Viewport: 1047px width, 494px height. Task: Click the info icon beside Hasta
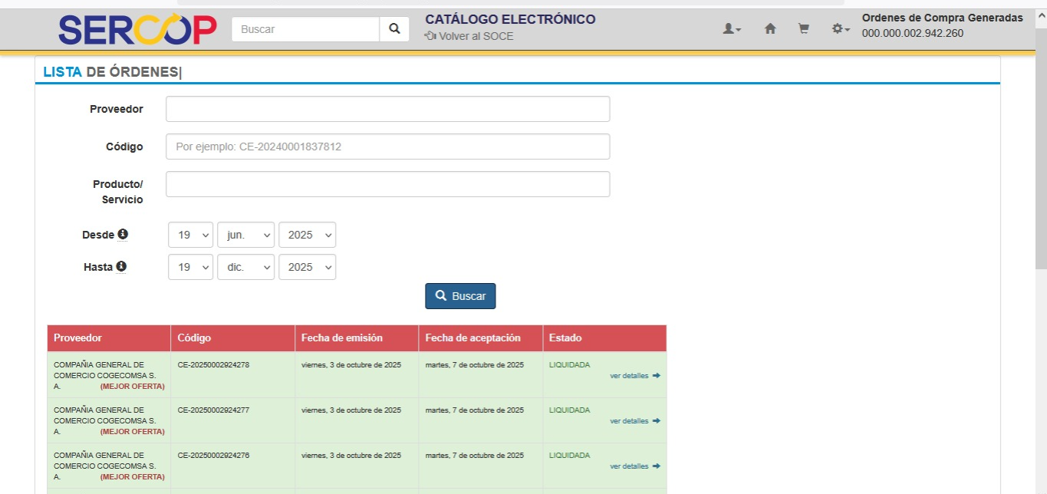[x=121, y=266]
